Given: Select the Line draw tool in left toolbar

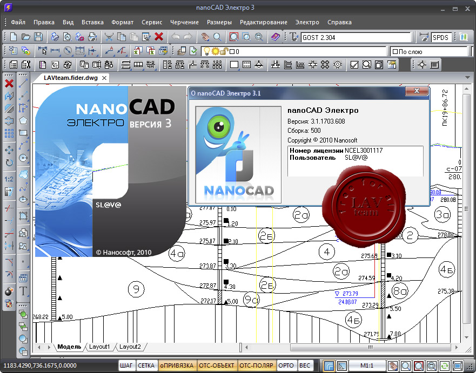Looking at the screenshot, I should [x=23, y=83].
